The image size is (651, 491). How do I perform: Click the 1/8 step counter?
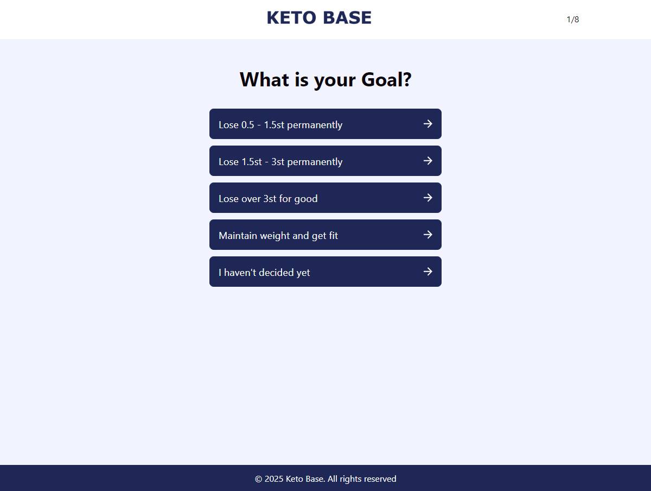click(x=573, y=20)
